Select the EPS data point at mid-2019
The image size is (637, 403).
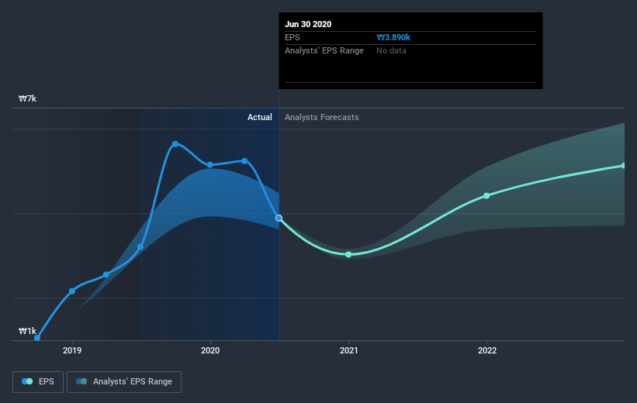[x=140, y=246]
